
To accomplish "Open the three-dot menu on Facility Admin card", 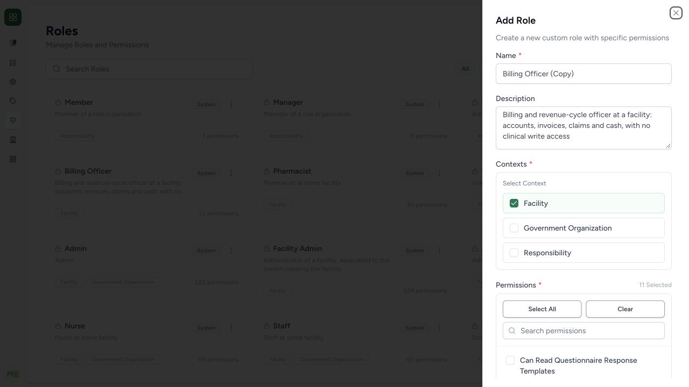I will tap(439, 250).
